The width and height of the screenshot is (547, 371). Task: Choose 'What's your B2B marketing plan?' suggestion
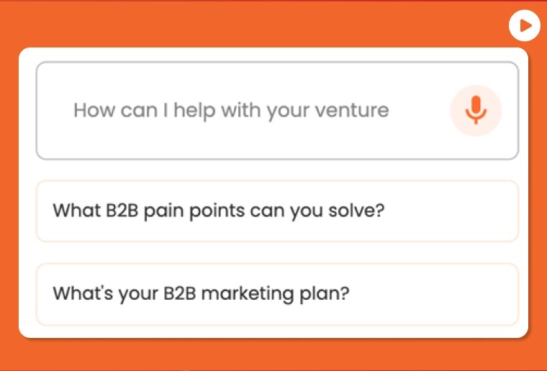[277, 294]
